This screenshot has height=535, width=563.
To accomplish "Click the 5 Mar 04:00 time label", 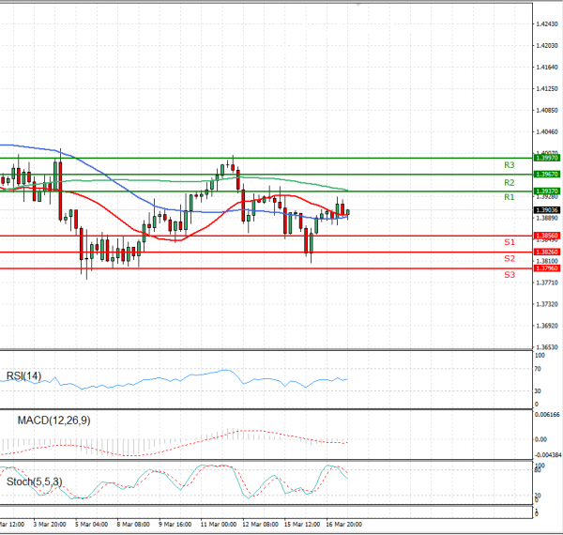I will [92, 525].
